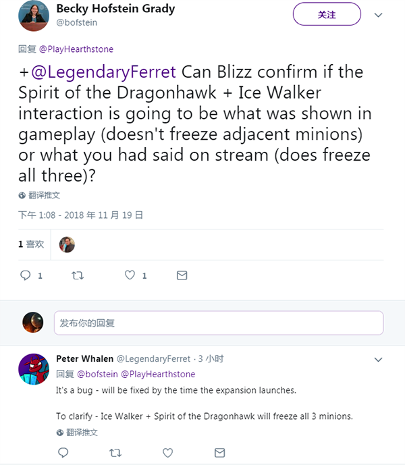This screenshot has width=405, height=465.
Task: Click the 发布你的回复 reply input field
Action: click(x=219, y=323)
